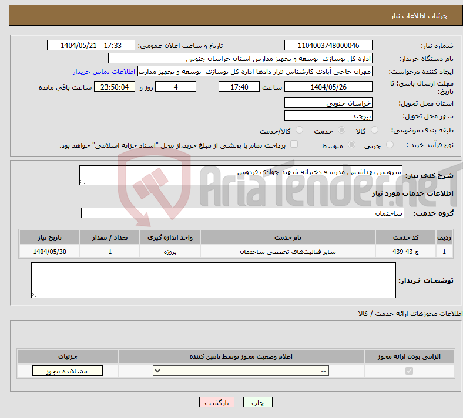
Task: Click the نام خدمت column header
Action: click(x=288, y=237)
